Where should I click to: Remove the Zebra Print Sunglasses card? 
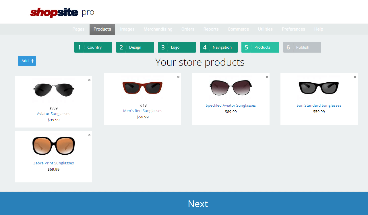[89, 135]
